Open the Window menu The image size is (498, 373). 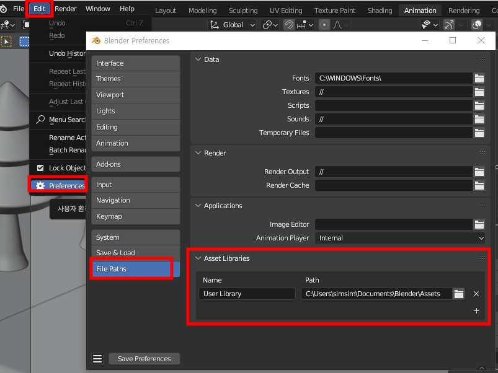pos(98,9)
